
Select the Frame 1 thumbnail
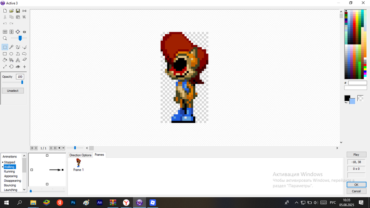point(79,165)
